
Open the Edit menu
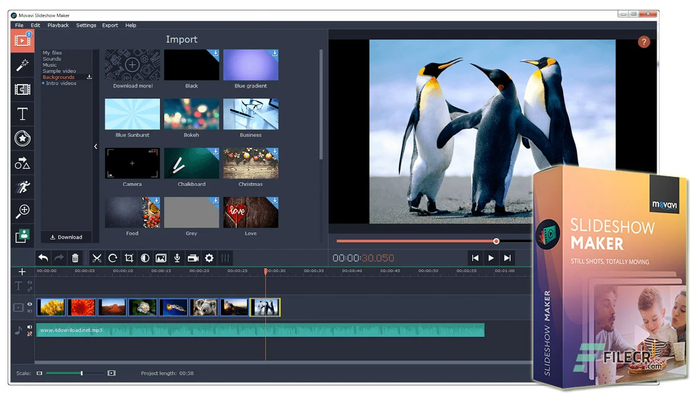point(36,25)
